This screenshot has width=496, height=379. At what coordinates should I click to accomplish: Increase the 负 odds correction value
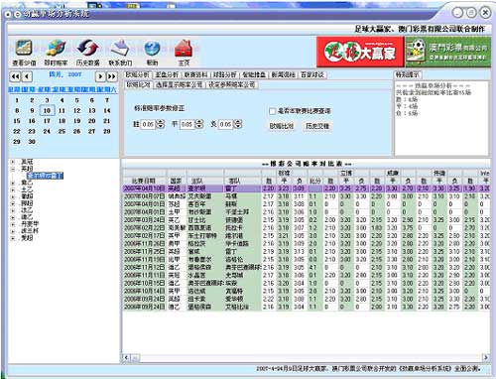238,122
